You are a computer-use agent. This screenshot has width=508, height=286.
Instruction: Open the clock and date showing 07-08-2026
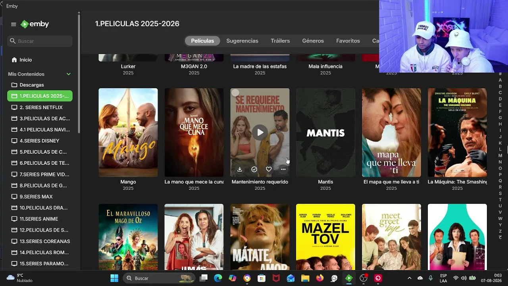(x=491, y=278)
